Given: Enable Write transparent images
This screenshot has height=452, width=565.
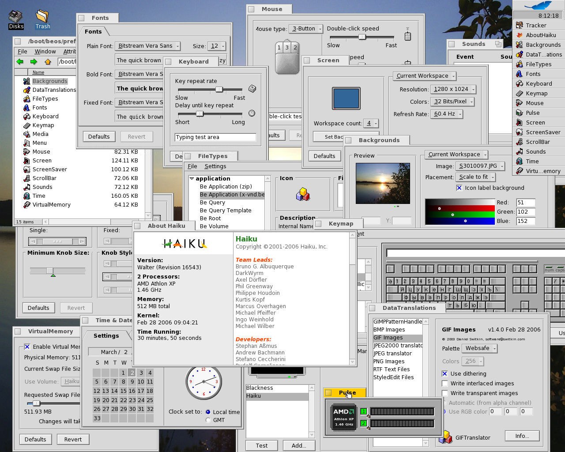Looking at the screenshot, I should [444, 393].
